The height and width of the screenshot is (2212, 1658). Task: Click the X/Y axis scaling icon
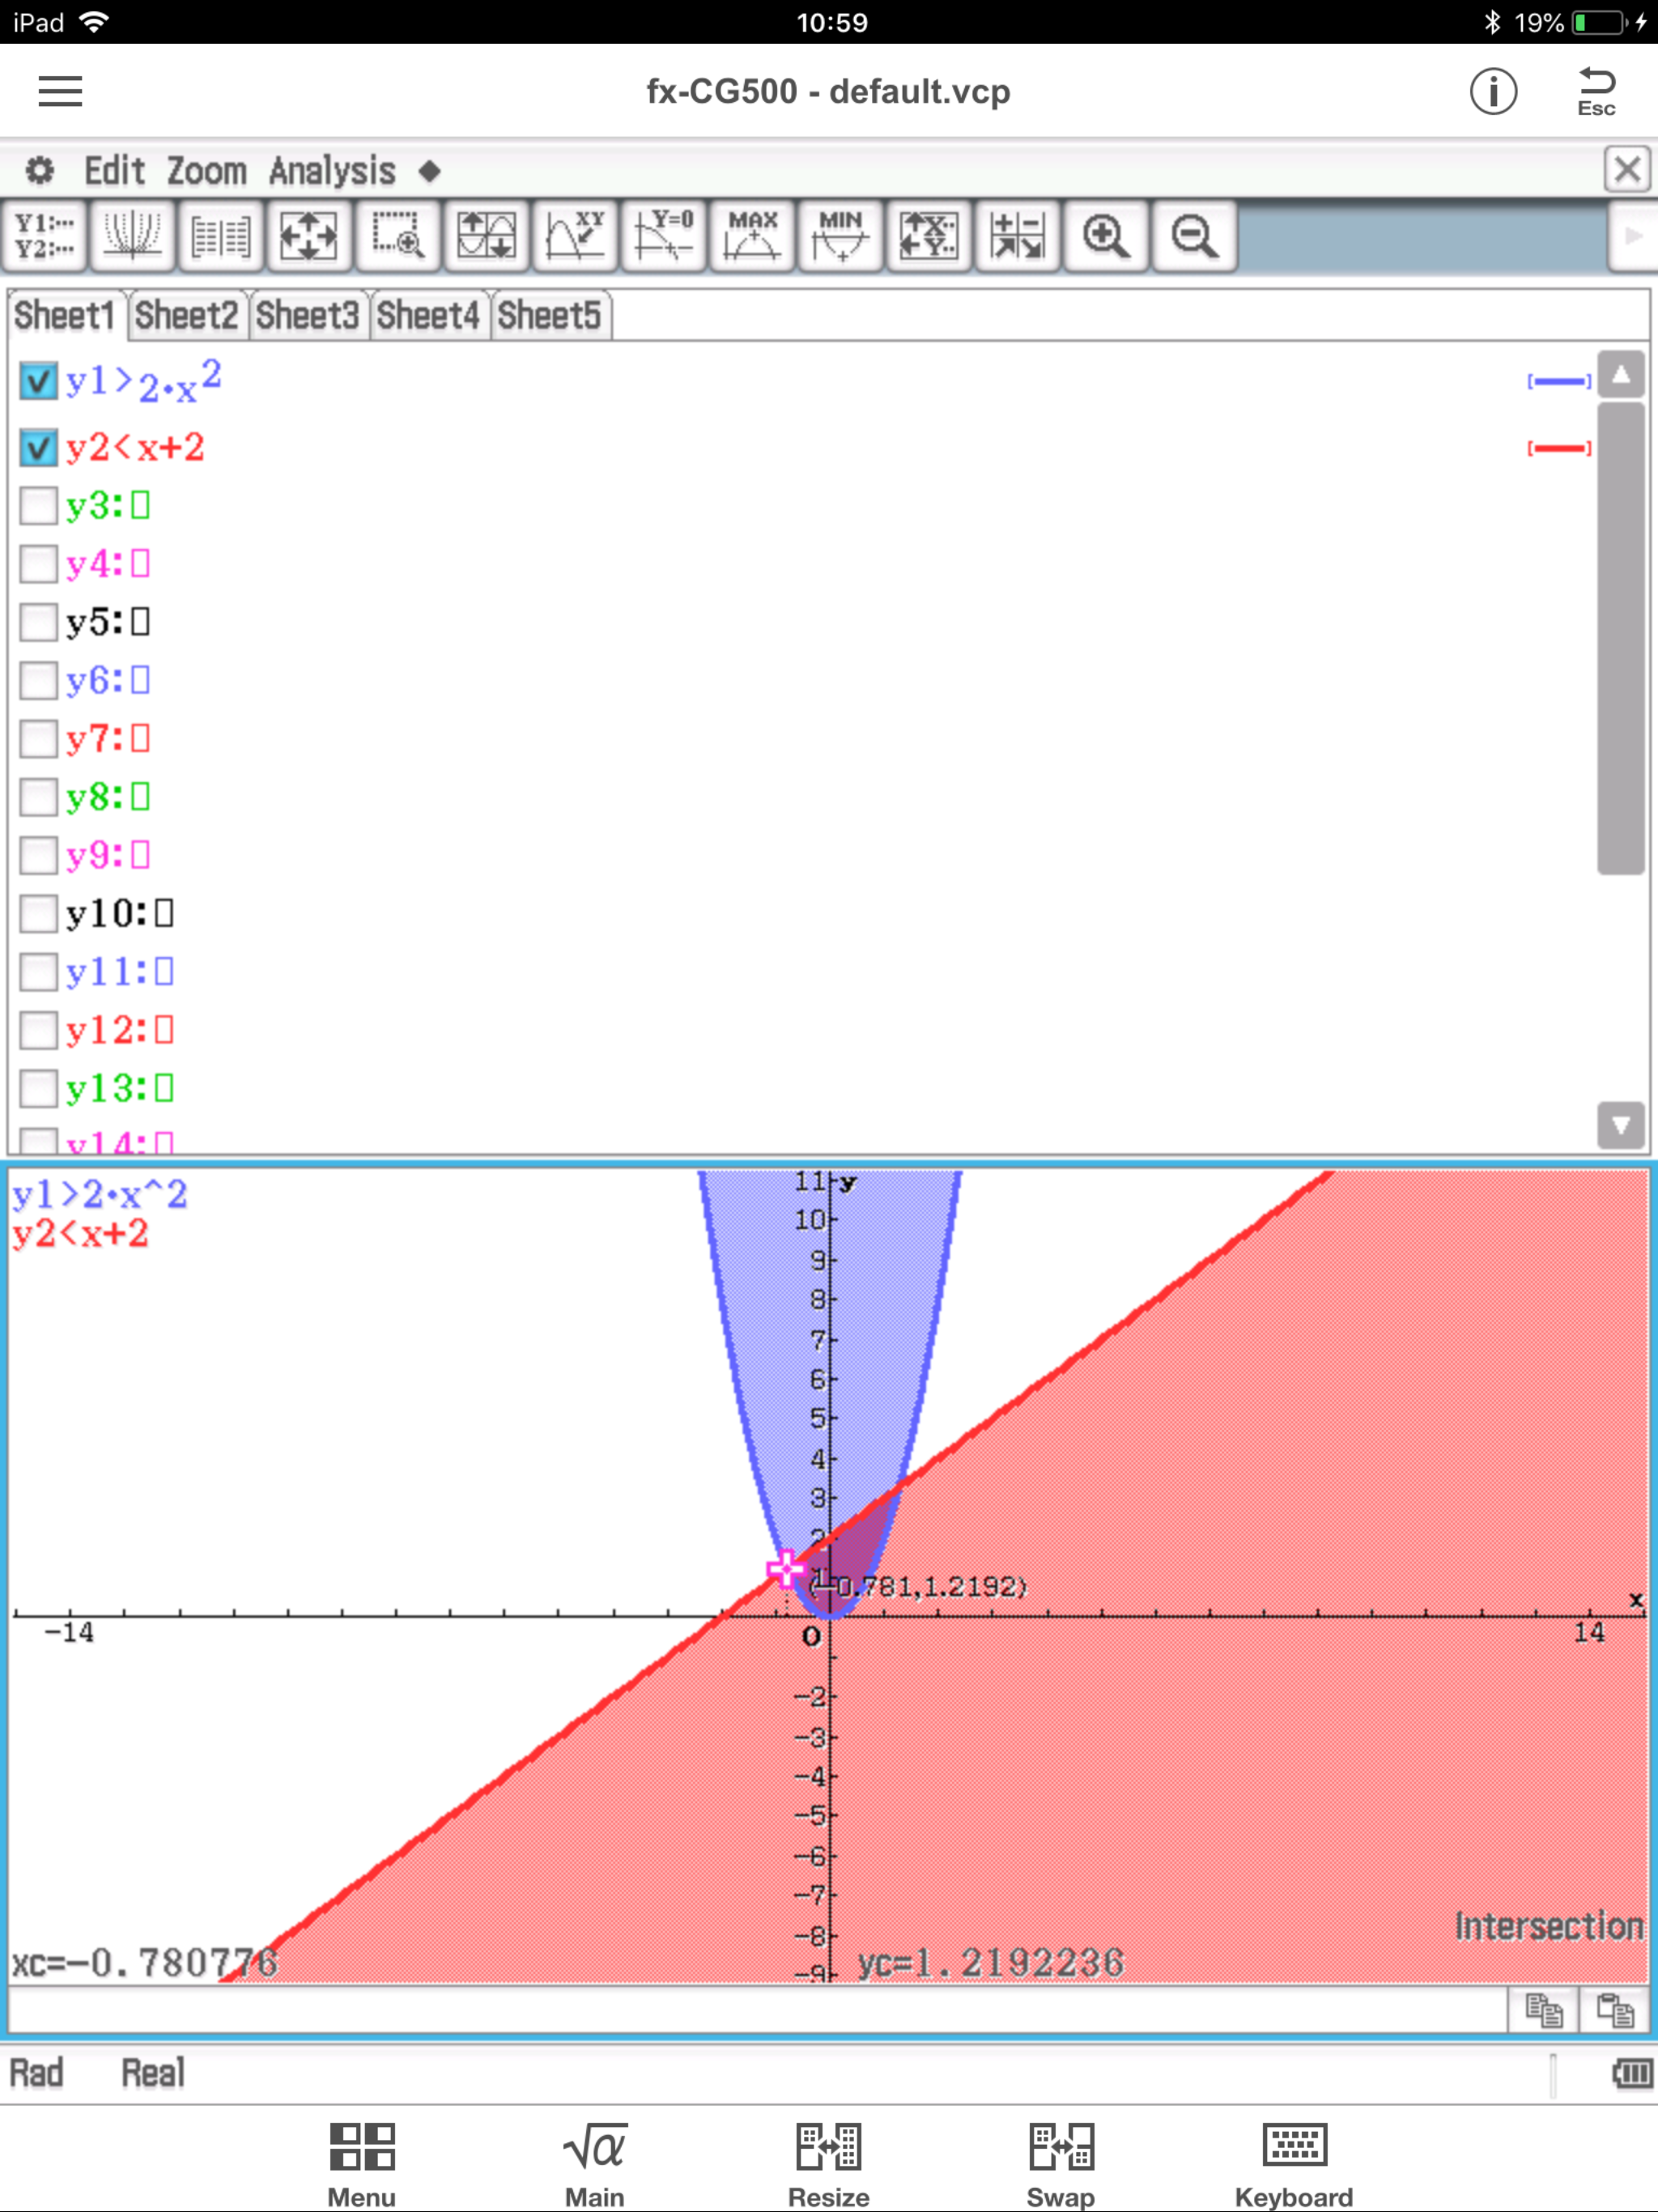point(929,236)
